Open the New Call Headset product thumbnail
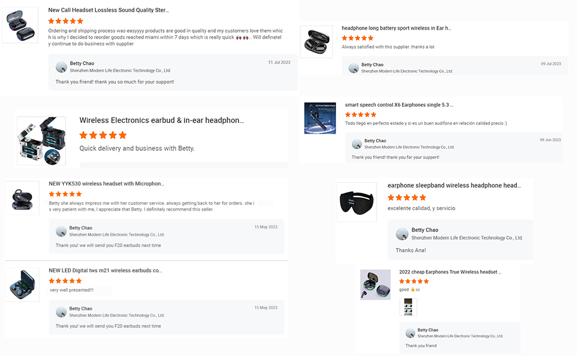 (20, 25)
